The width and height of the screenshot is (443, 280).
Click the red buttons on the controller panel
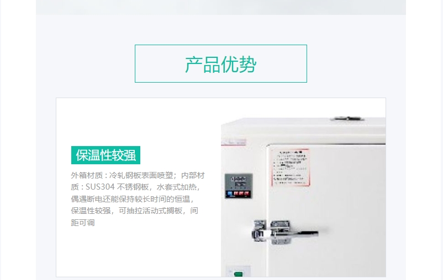click(x=241, y=193)
